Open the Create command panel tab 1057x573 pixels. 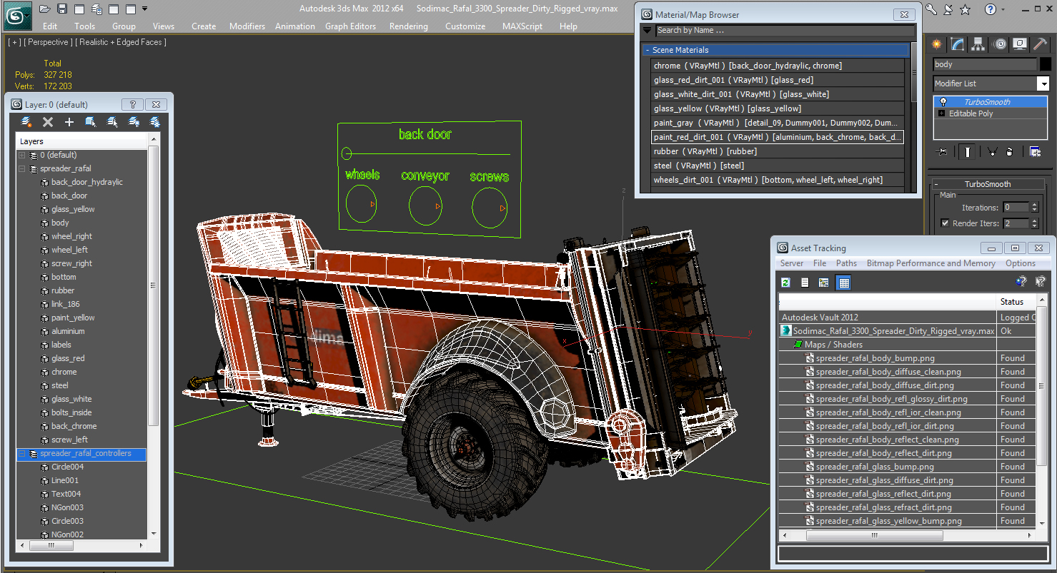(x=938, y=44)
